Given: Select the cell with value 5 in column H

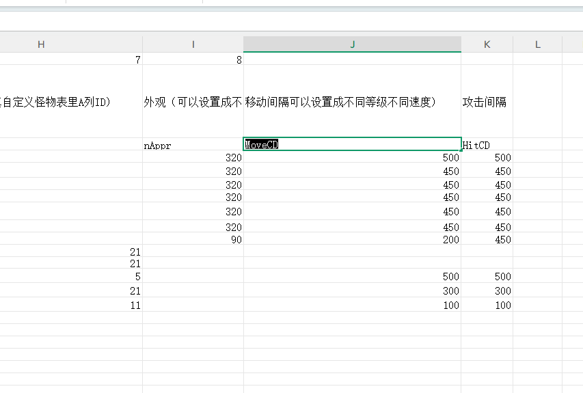Looking at the screenshot, I should click(x=71, y=277).
